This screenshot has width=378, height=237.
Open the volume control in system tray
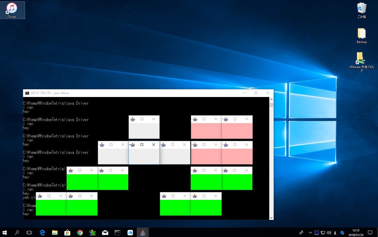click(329, 233)
